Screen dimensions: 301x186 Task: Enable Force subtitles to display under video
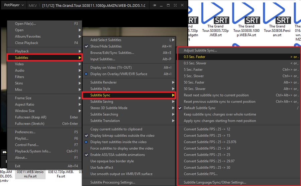[x=129, y=148]
